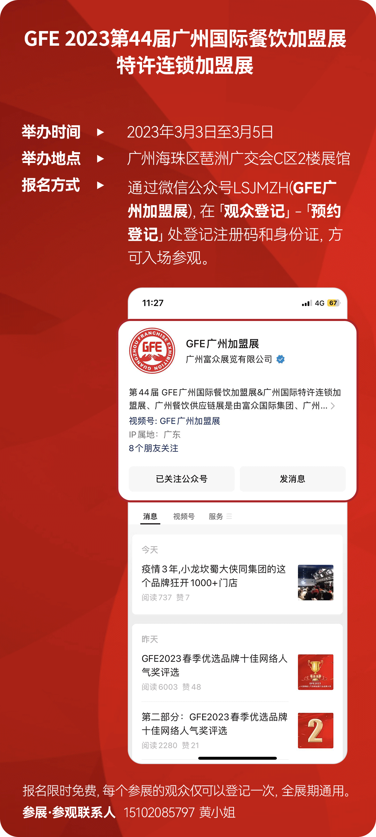The image size is (376, 837).
Task: Open the number 2 article thumbnail
Action: coord(316,731)
